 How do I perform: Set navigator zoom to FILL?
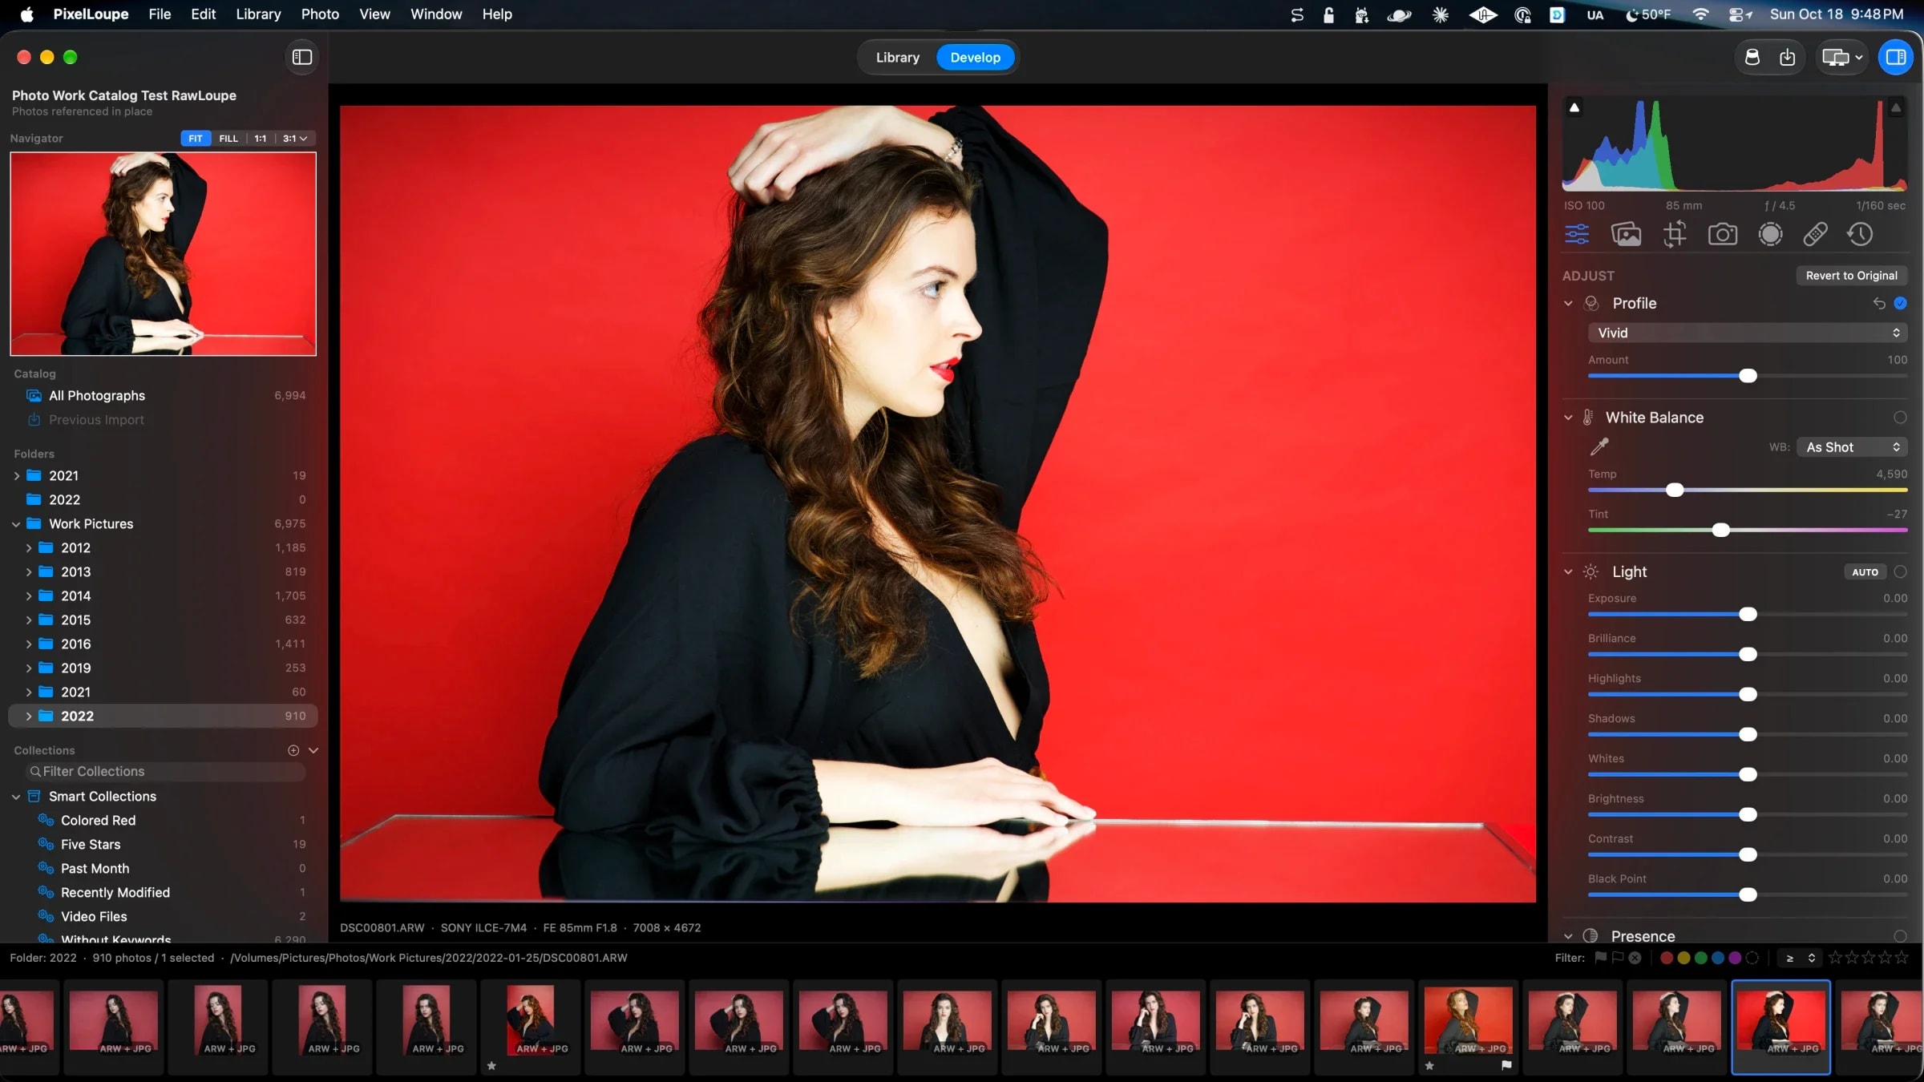(228, 139)
